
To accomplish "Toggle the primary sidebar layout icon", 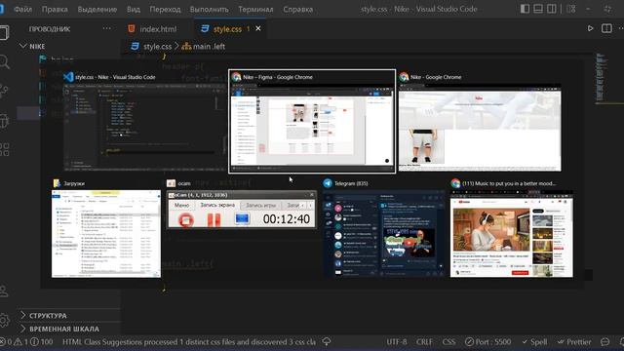I will pyautogui.click(x=525, y=9).
